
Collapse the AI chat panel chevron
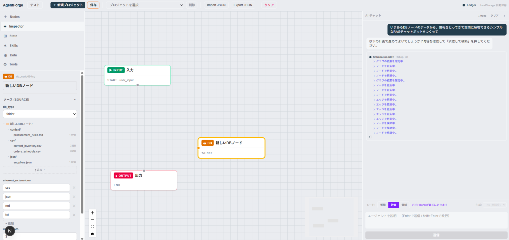coord(504,15)
